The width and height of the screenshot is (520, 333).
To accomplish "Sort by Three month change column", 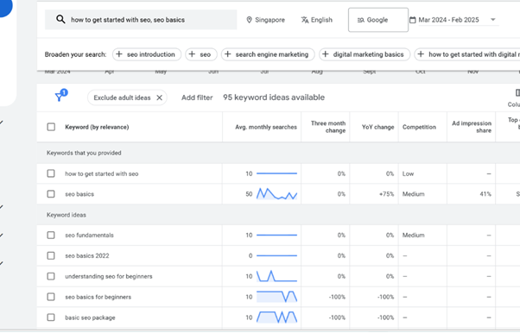I will (x=328, y=127).
